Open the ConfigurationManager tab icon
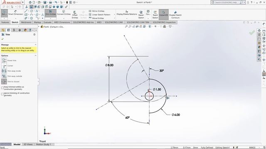Image resolution: width=266 pixels, height=149 pixels. [14, 30]
